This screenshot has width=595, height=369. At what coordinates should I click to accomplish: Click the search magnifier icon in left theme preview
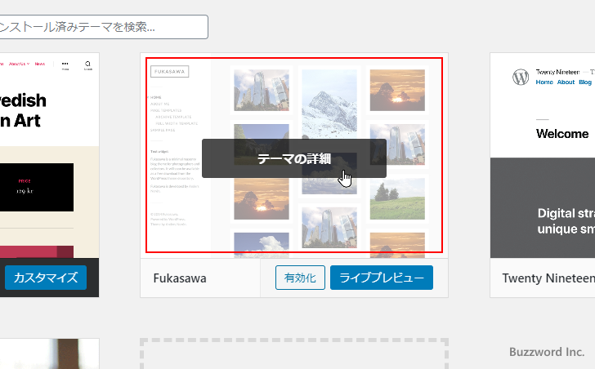(x=87, y=63)
